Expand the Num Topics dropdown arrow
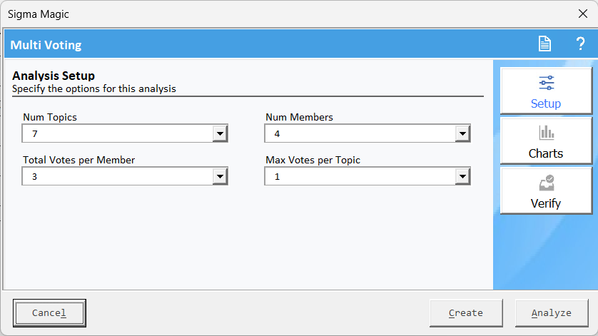The height and width of the screenshot is (336, 598). pos(220,133)
